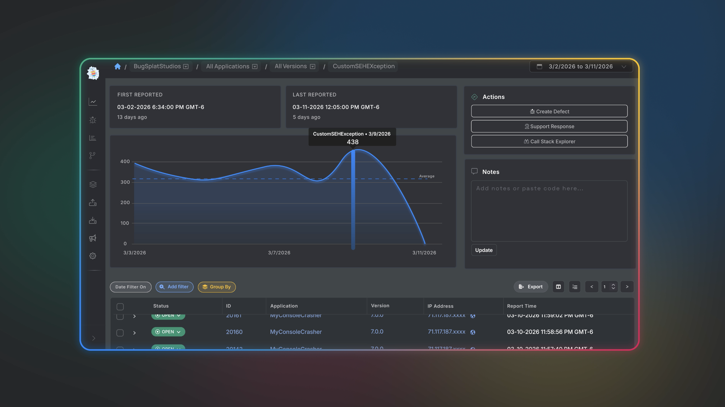Viewport: 725px width, 407px height.
Task: Open the All Versions breadcrumb menu
Action: [295, 66]
